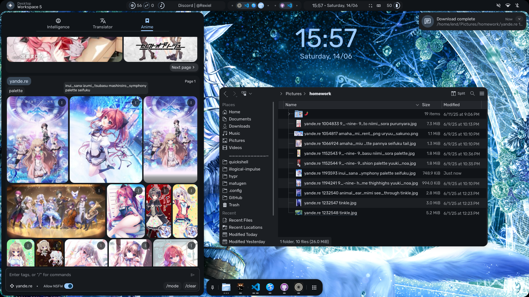Click the yande.re provider chip
Viewport: 529px width, 297px height.
click(x=19, y=81)
